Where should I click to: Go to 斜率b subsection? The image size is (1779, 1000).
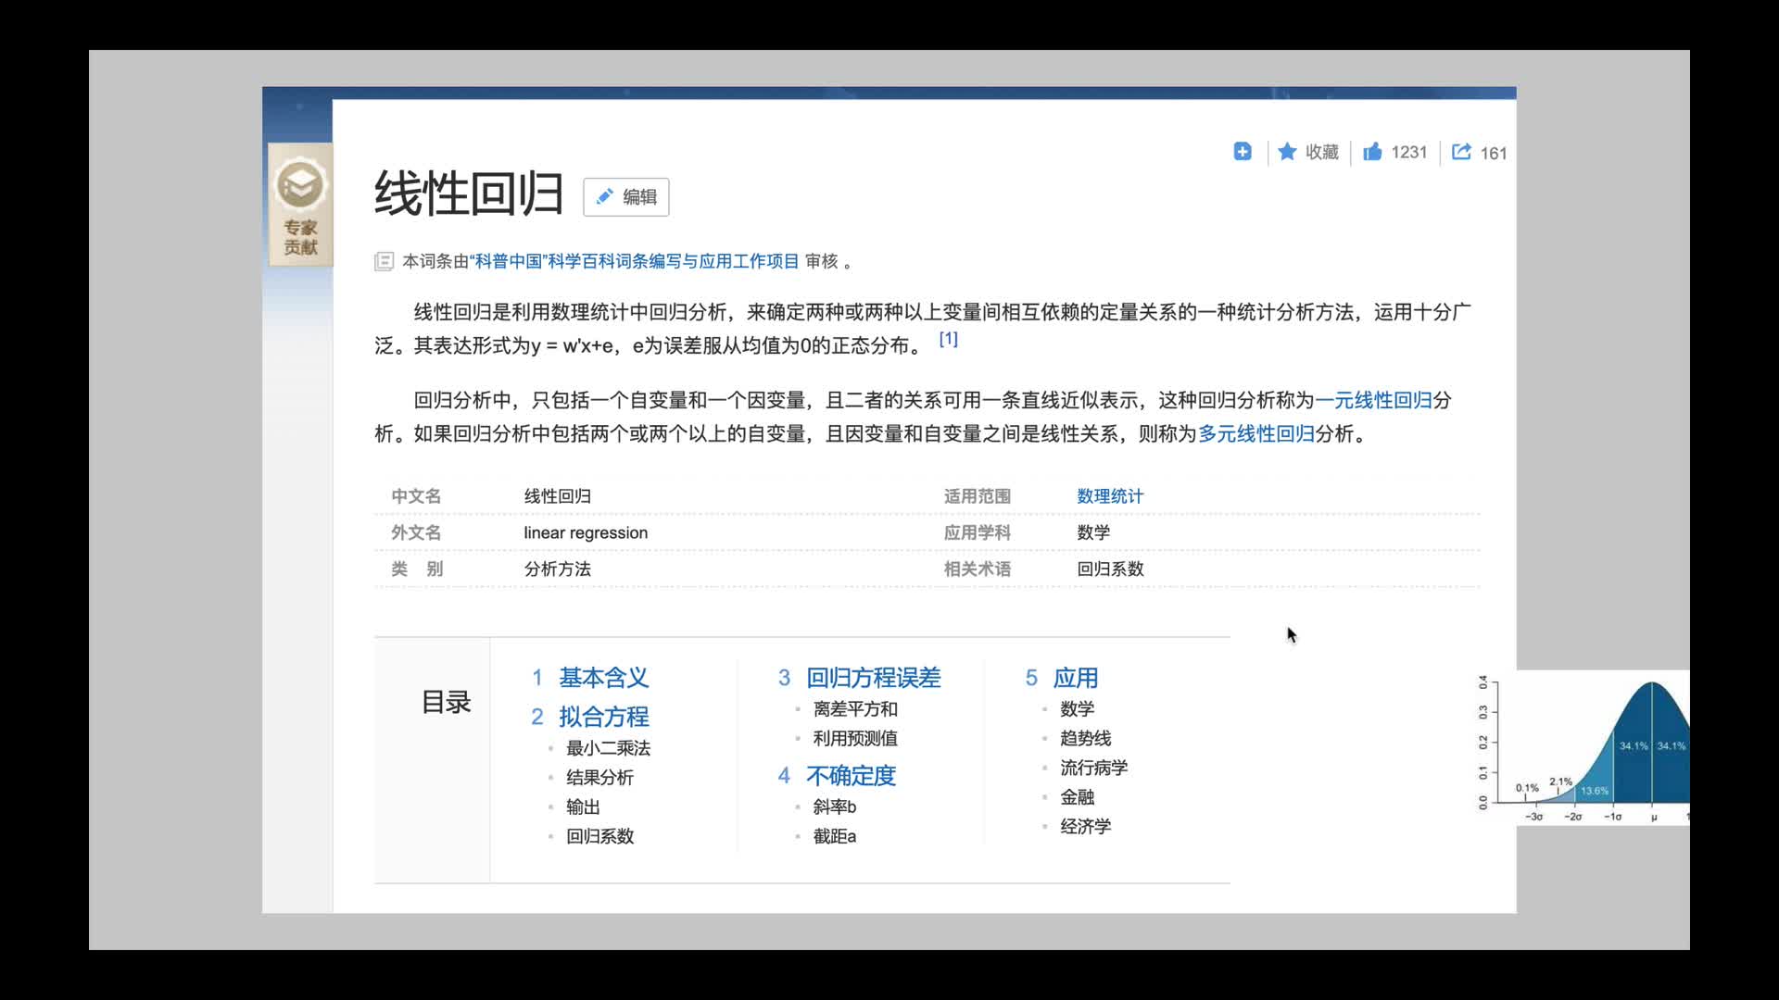point(835,807)
